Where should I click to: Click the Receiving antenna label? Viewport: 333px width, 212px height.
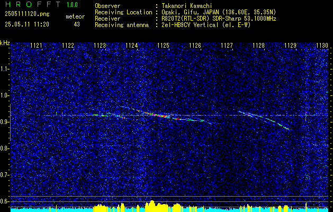[122, 25]
